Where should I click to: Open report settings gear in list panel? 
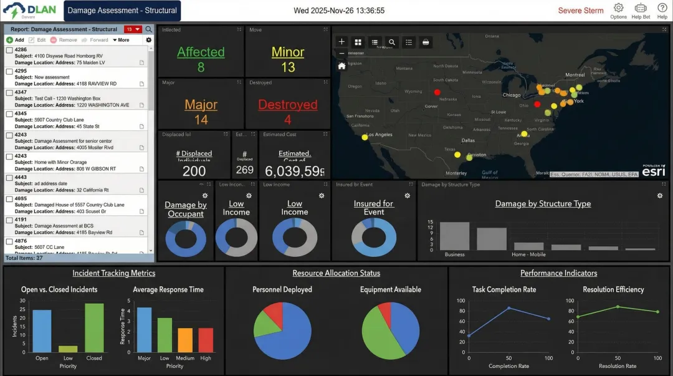(x=148, y=40)
